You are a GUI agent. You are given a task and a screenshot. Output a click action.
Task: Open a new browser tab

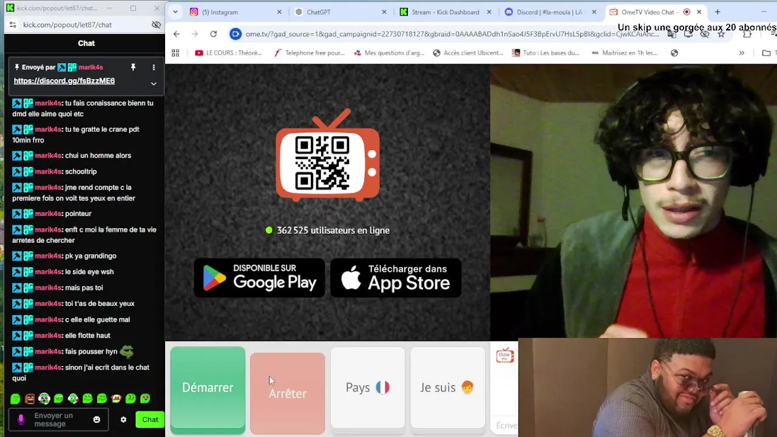pos(718,12)
